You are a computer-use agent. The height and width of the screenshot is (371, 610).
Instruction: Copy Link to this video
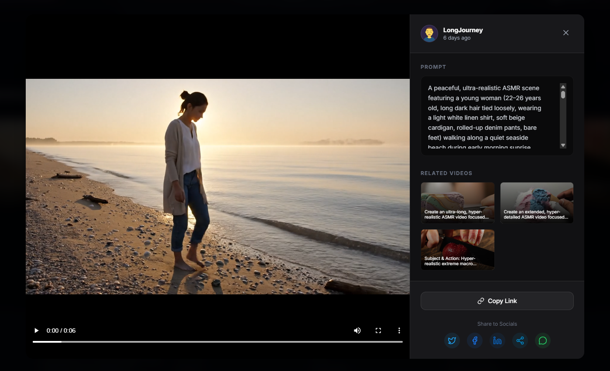(x=497, y=300)
